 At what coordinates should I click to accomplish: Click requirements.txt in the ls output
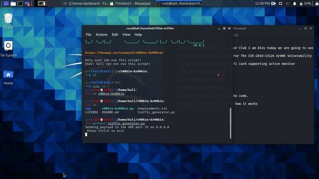152,108
